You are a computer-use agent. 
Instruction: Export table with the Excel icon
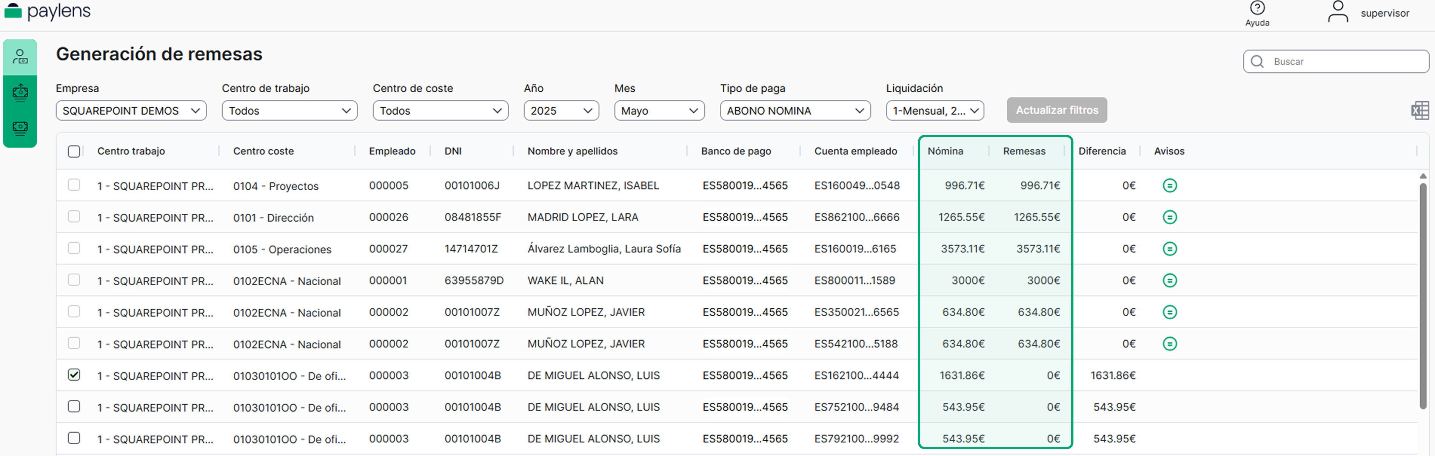pos(1420,111)
